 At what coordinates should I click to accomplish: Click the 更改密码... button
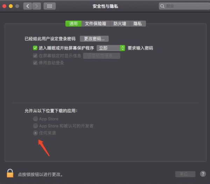tap(94, 39)
